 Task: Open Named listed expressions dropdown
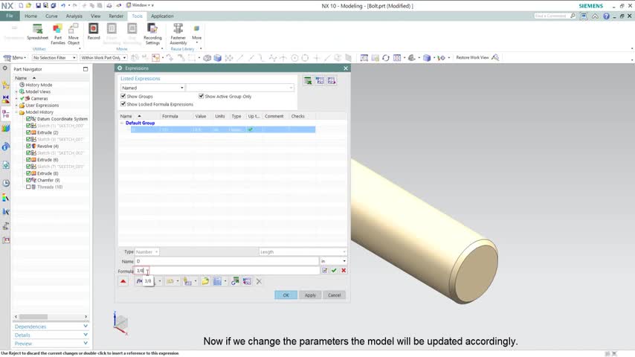point(152,88)
